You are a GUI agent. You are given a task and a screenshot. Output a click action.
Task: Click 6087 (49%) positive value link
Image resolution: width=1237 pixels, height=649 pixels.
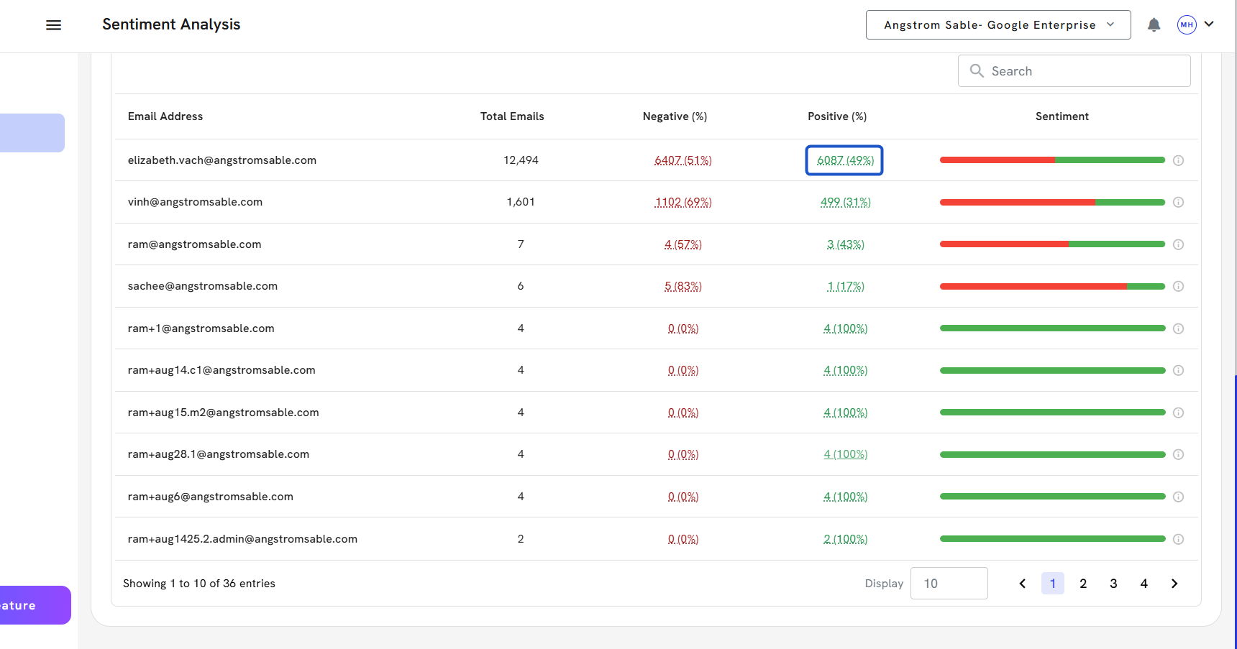pyautogui.click(x=845, y=160)
